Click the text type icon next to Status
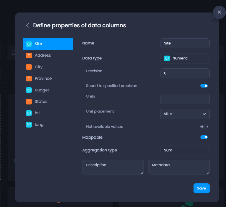This screenshot has width=226, height=207. click(x=29, y=101)
